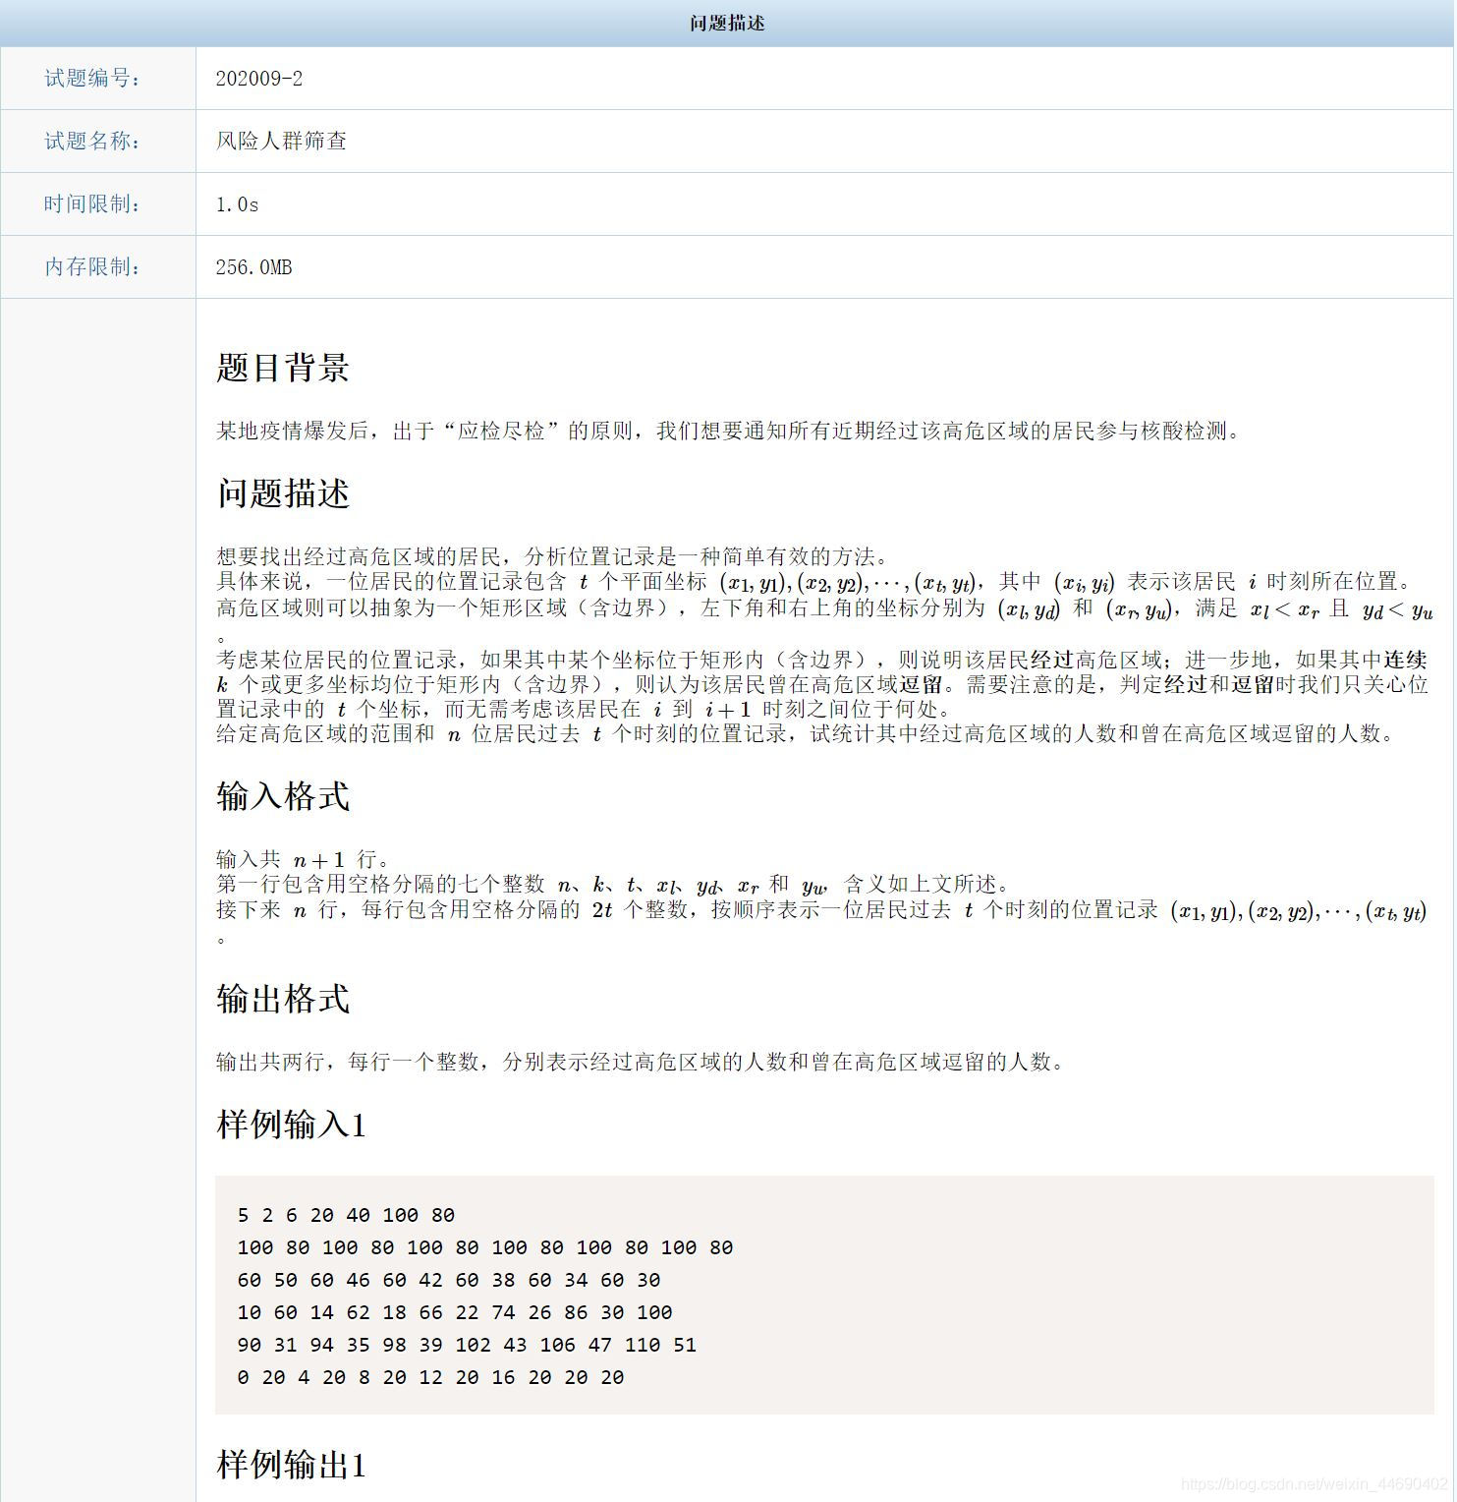Select the last sample input line
1457x1502 pixels.
(x=429, y=1377)
